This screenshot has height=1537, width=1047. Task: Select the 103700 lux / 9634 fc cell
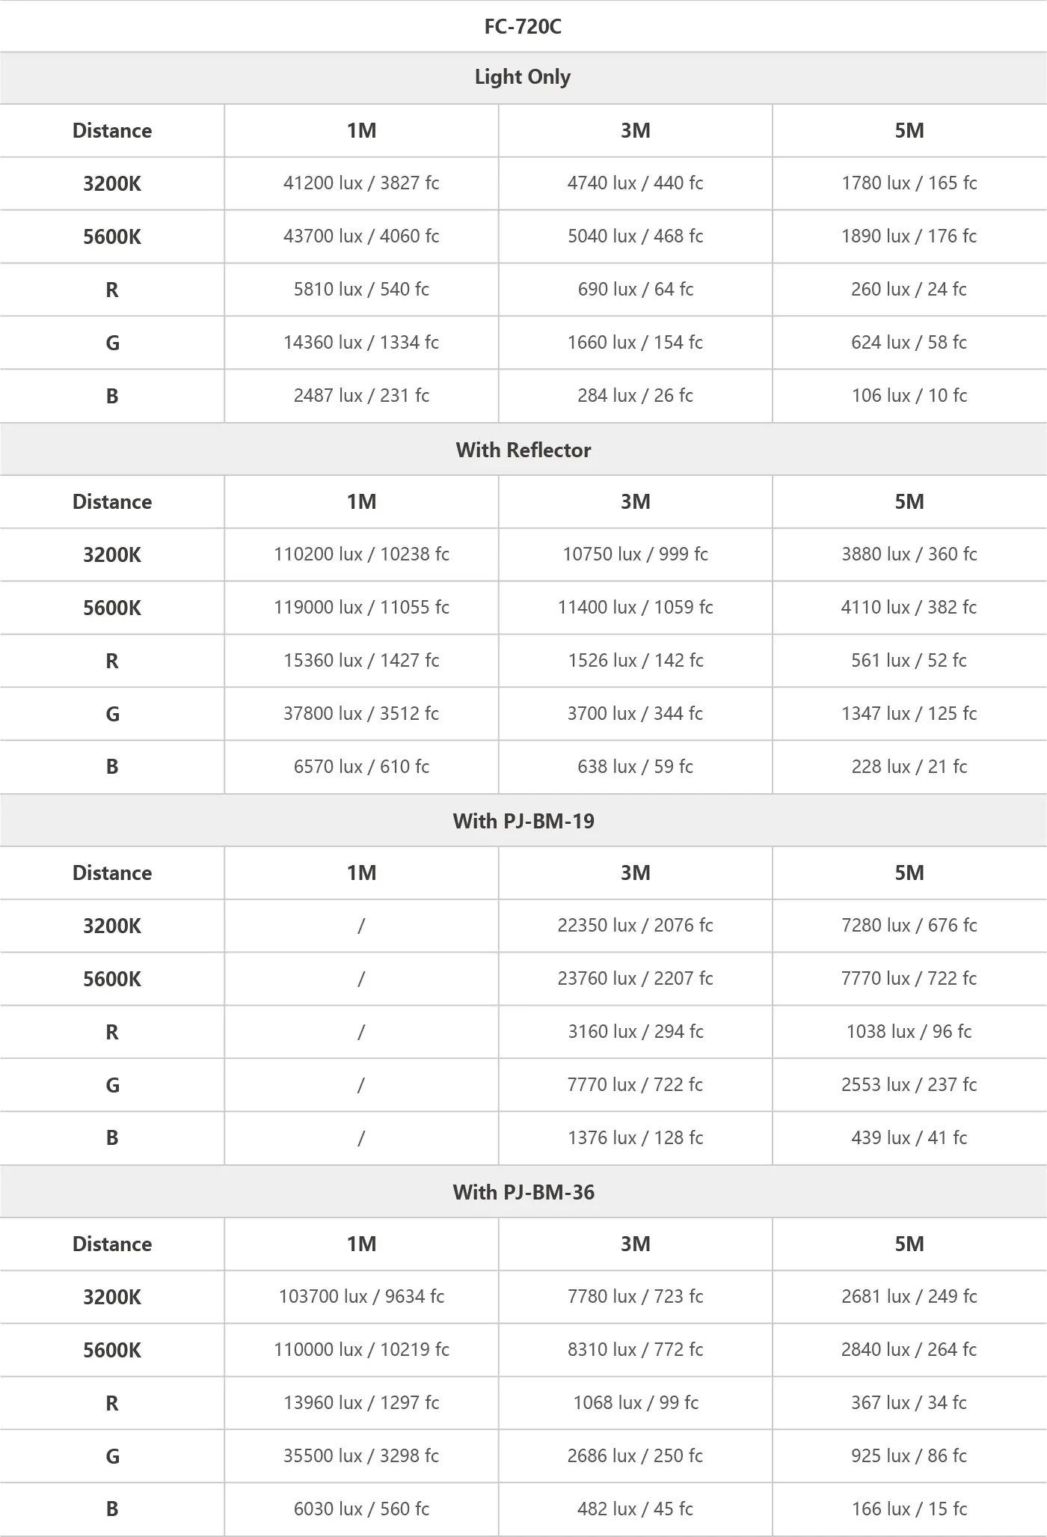pos(361,1297)
